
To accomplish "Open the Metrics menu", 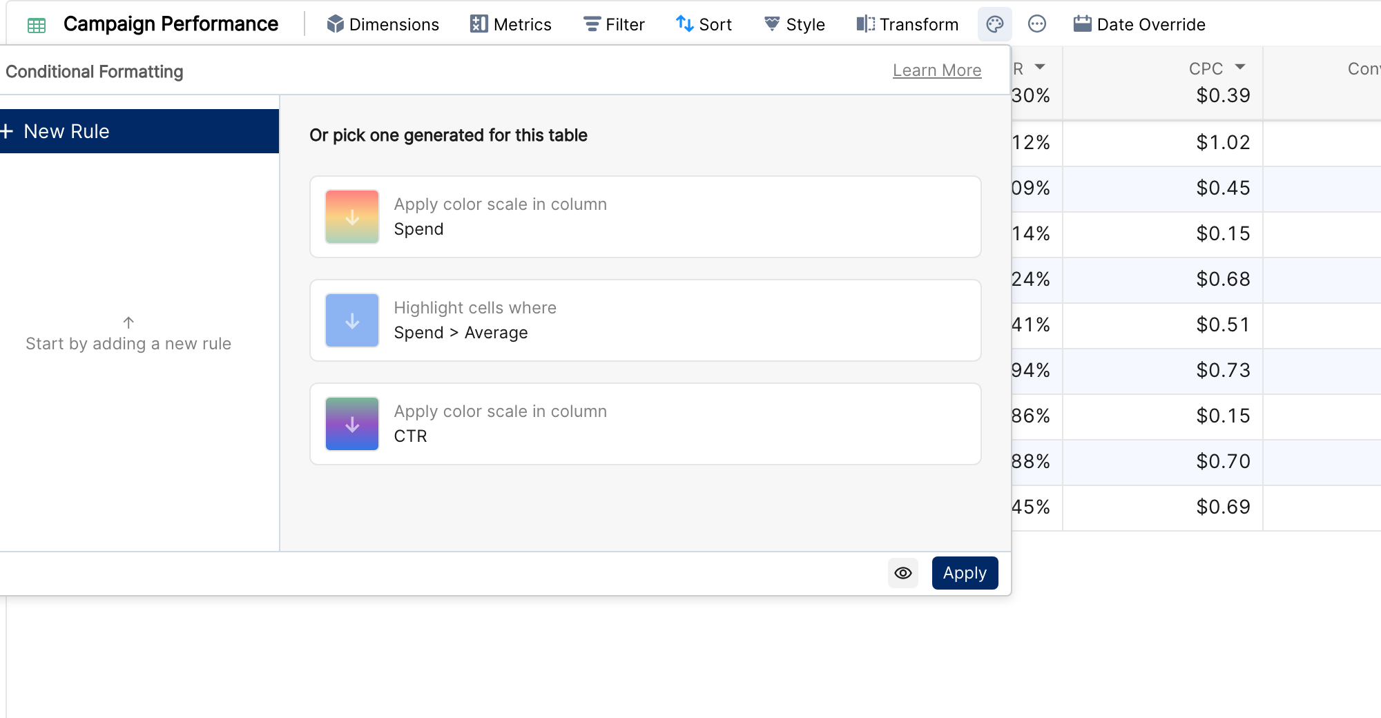I will pos(510,24).
